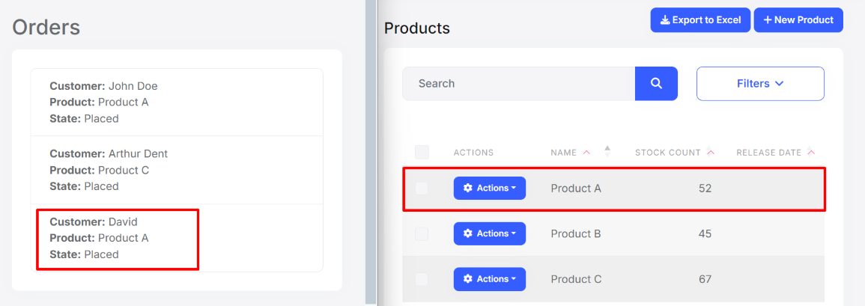Screen dimensions: 865x306
Task: Sort by Name column arrow
Action: click(x=586, y=153)
